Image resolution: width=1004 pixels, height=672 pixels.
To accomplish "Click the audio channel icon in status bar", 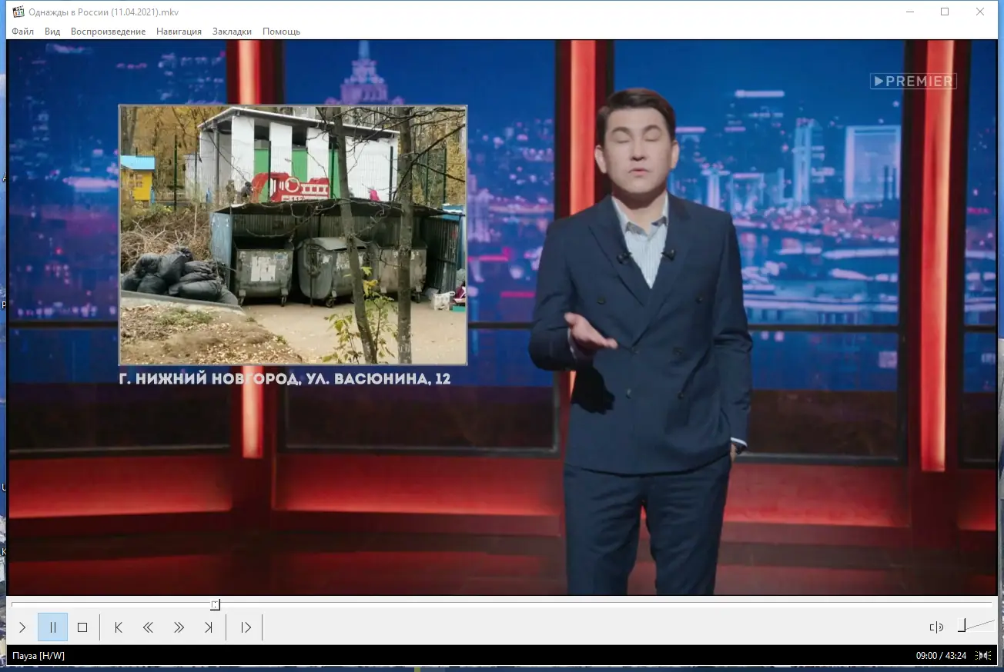I will [983, 656].
